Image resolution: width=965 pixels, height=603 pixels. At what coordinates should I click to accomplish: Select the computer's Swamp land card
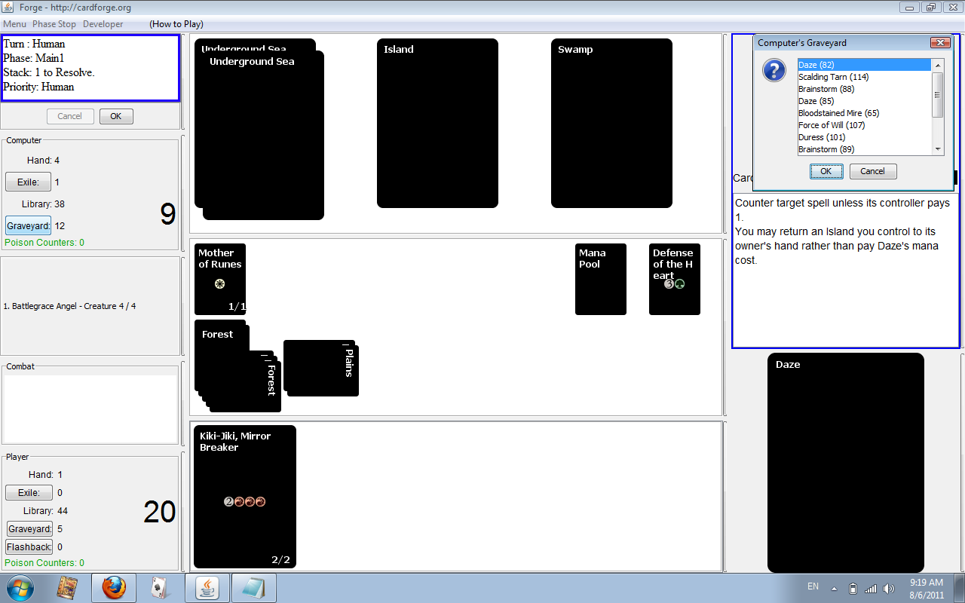tap(611, 123)
